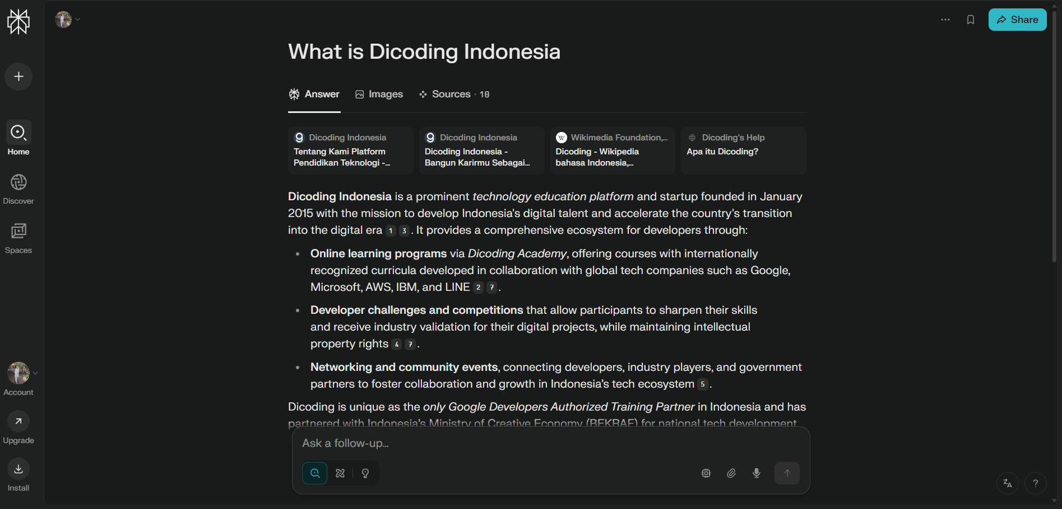Click citation 5 after 'tech ecosystem'
This screenshot has width=1062, height=509.
(703, 384)
